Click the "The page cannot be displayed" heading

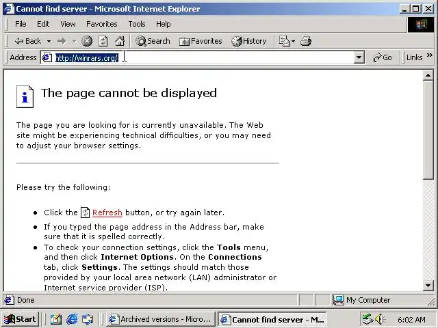pos(129,93)
